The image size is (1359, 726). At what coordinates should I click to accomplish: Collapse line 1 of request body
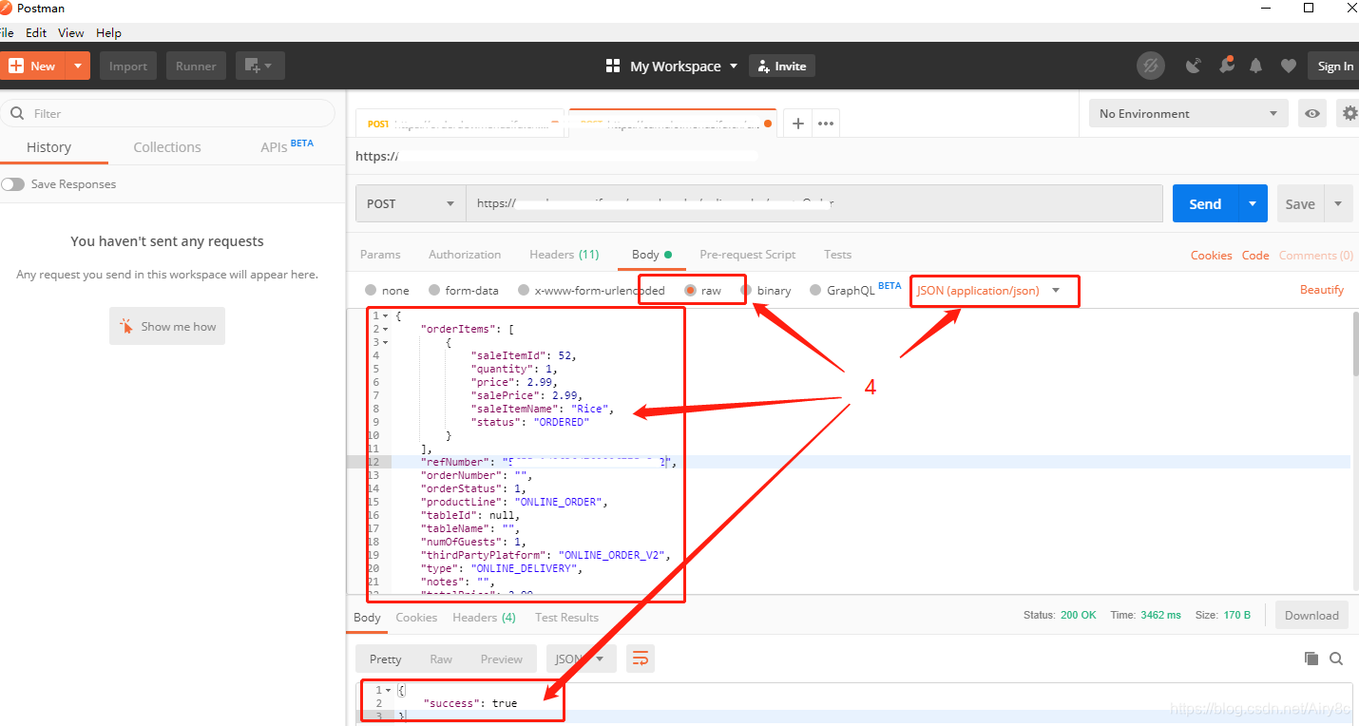pos(386,315)
